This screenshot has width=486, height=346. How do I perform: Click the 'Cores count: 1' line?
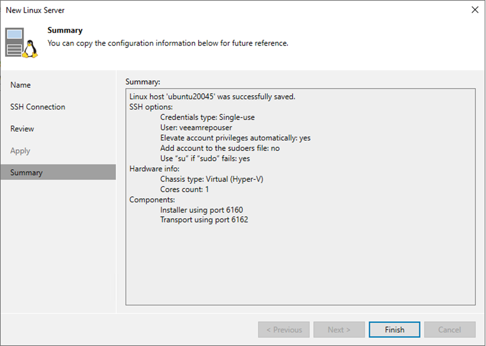184,189
